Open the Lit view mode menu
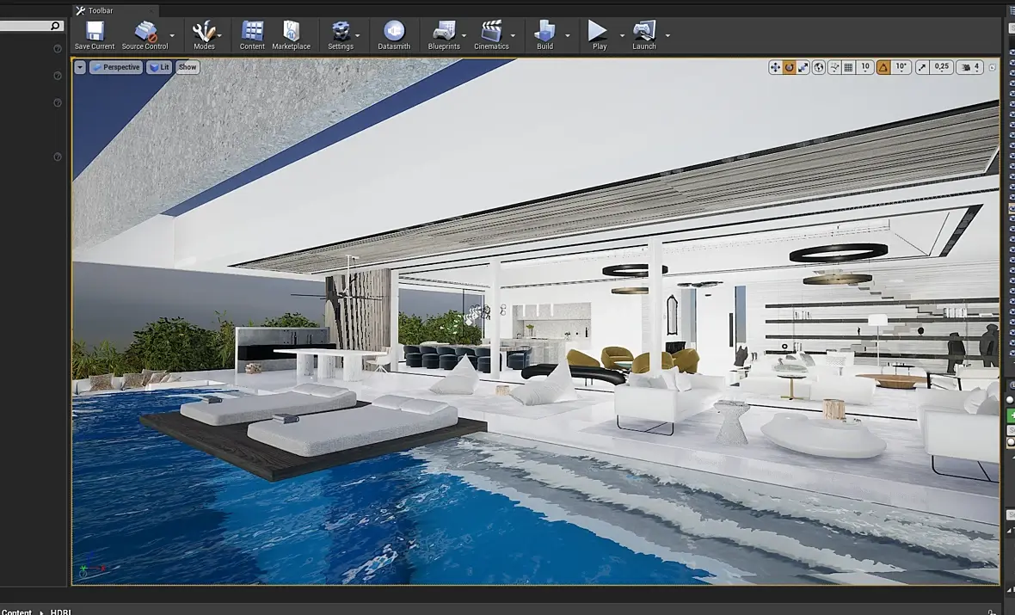Image resolution: width=1015 pixels, height=615 pixels. tap(158, 67)
